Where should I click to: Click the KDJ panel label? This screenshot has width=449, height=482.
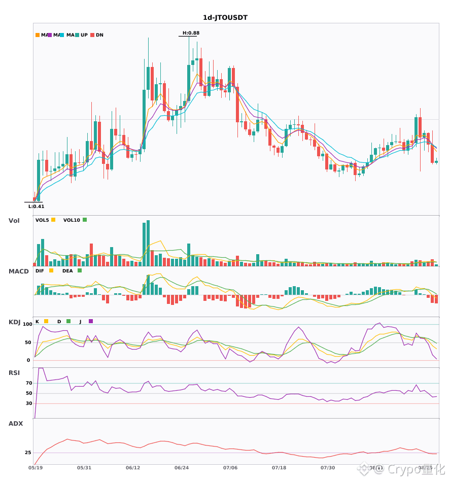14,322
